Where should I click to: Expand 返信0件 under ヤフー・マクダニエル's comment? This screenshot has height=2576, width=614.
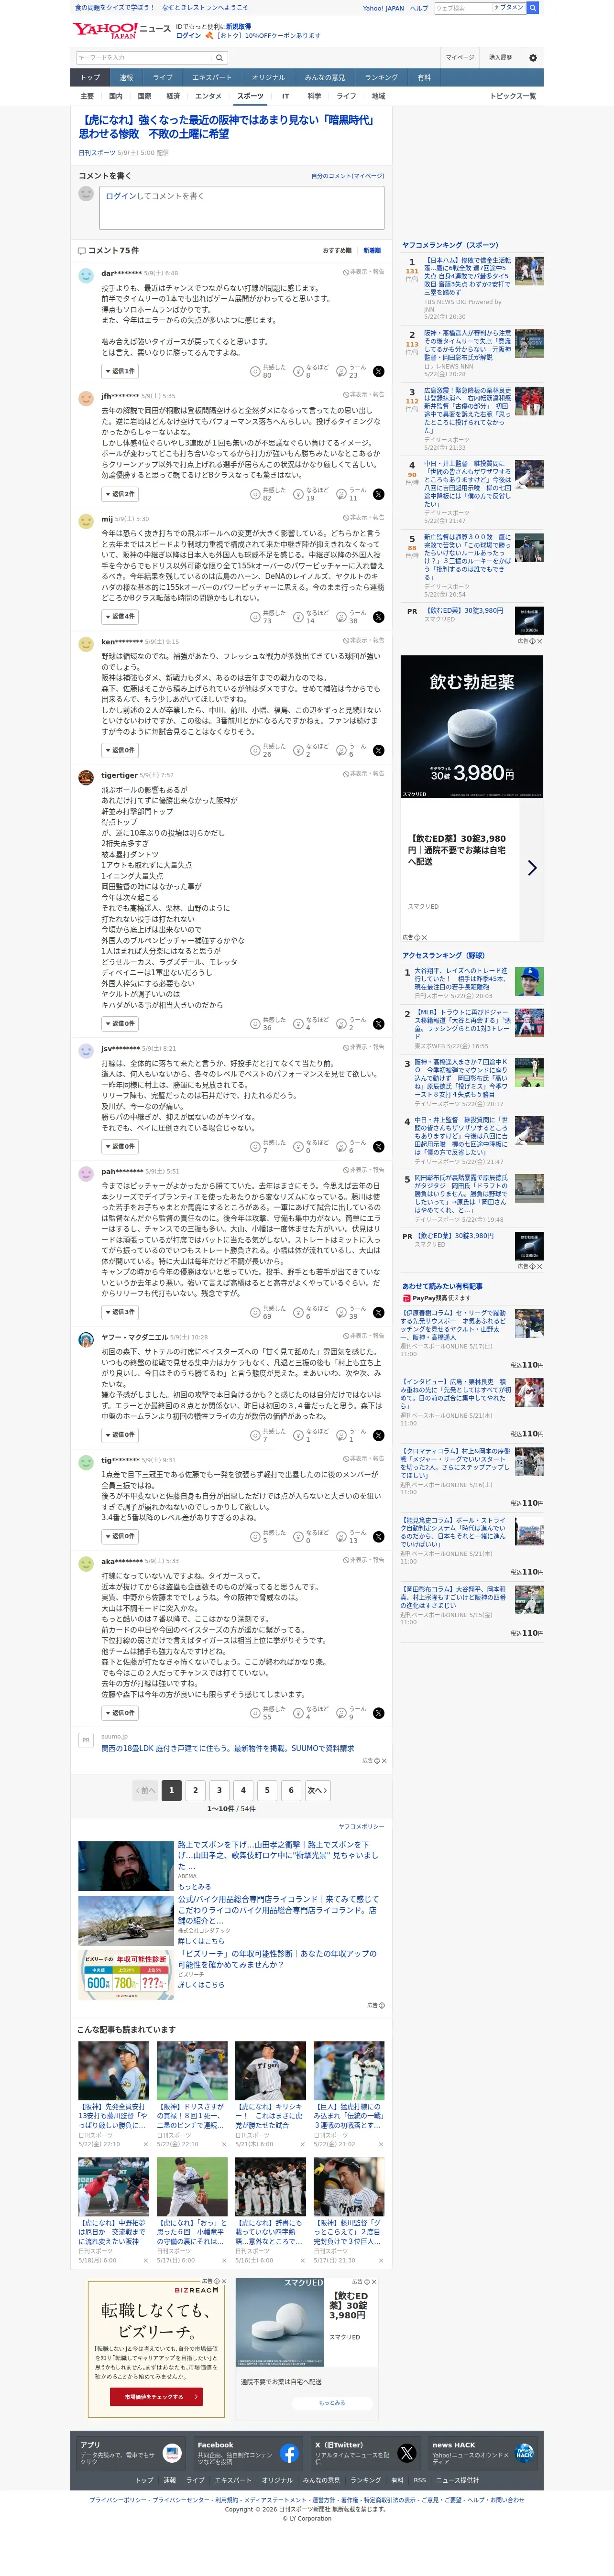point(120,1435)
